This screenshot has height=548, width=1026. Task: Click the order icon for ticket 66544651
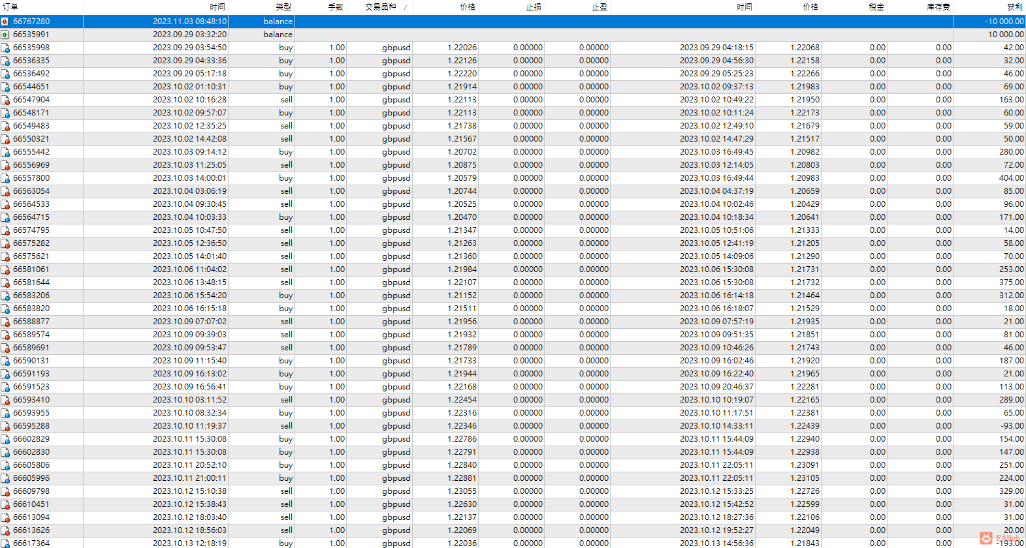tap(5, 87)
